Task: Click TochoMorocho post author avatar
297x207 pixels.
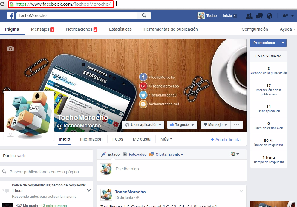Action: pyautogui.click(x=106, y=194)
